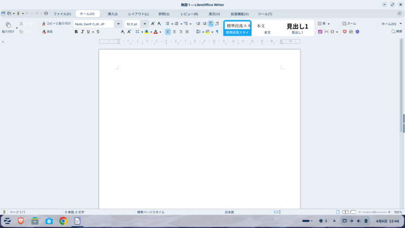This screenshot has width=405, height=228.
Task: Click the font size field 10.5 pt
Action: 132,24
